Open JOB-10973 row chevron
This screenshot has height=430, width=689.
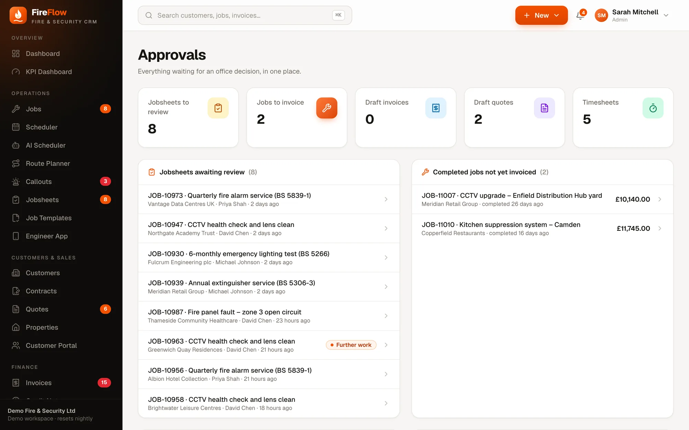[x=386, y=199]
